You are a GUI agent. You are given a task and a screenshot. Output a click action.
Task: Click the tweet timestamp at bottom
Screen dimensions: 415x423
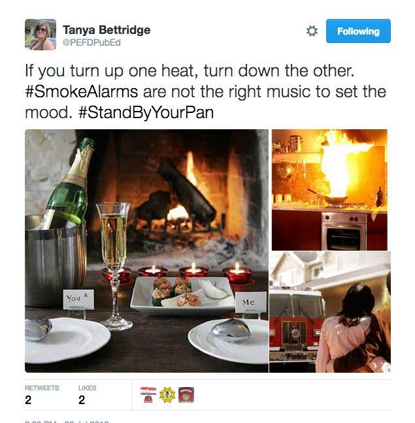(x=67, y=422)
